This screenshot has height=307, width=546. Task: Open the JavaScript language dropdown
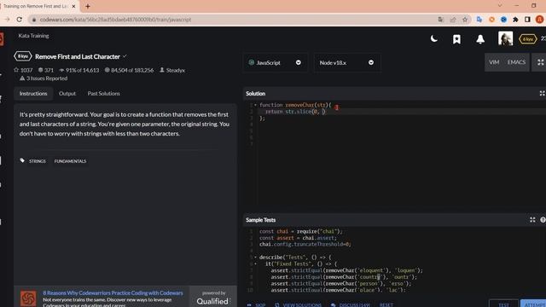(x=275, y=62)
